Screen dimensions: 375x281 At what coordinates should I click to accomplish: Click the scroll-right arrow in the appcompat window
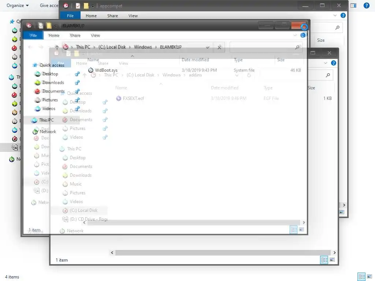(x=344, y=205)
